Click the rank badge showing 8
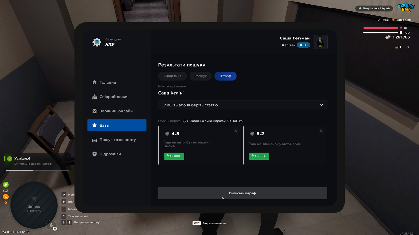The width and height of the screenshot is (419, 235). tap(303, 45)
